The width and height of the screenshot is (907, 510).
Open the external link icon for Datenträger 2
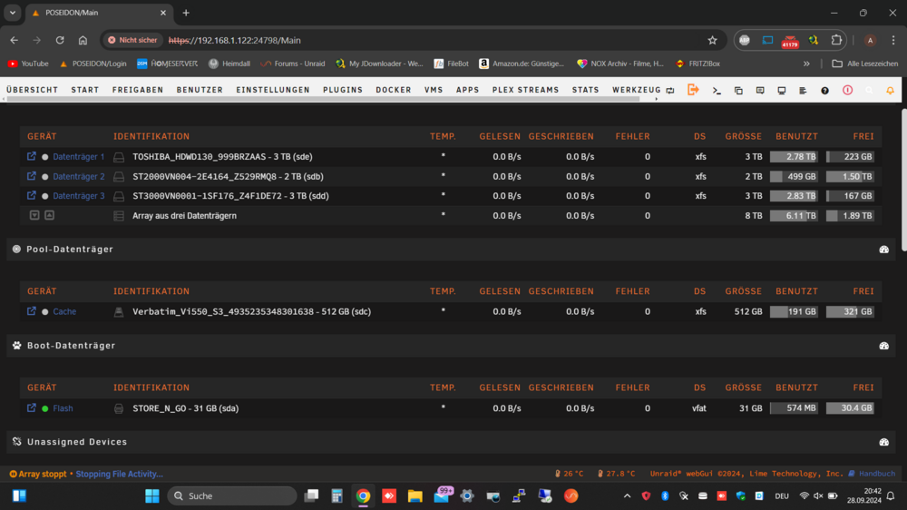click(x=31, y=176)
